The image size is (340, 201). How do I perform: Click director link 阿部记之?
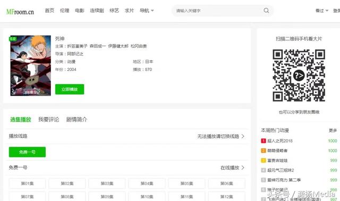pyautogui.click(x=75, y=54)
